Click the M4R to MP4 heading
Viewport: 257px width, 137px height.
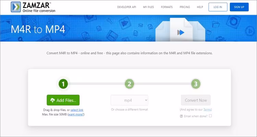click(x=38, y=29)
